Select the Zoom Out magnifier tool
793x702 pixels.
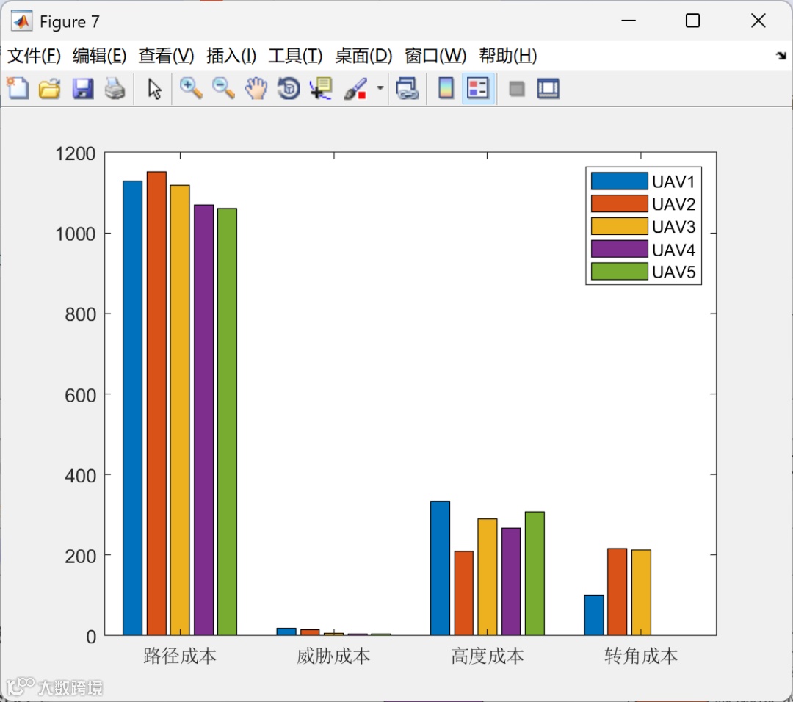click(x=223, y=89)
